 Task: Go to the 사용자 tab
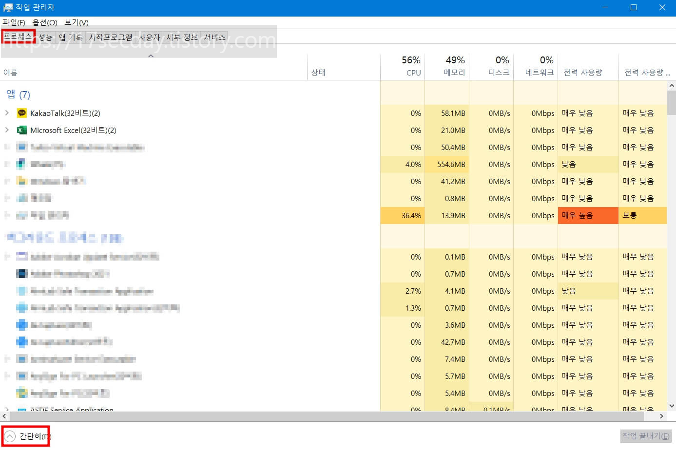click(x=150, y=37)
